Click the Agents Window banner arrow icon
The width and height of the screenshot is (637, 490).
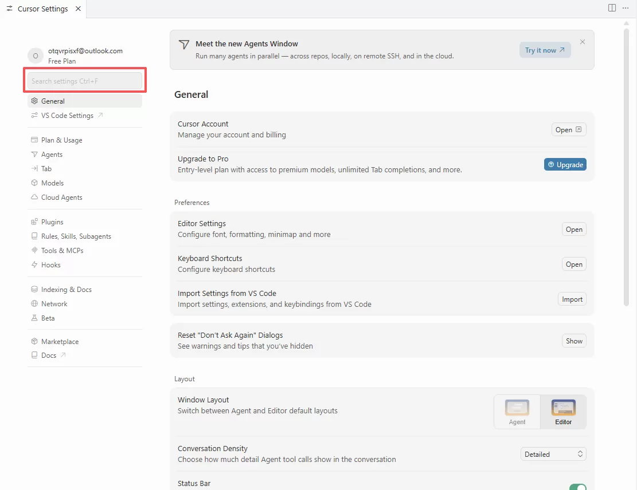point(184,44)
